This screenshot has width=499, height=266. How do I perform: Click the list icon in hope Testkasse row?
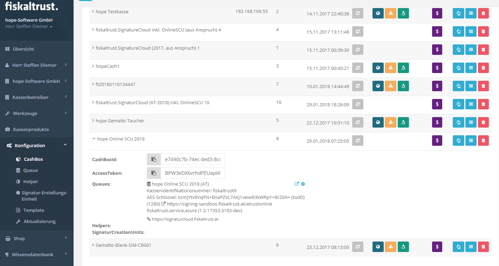[471, 13]
